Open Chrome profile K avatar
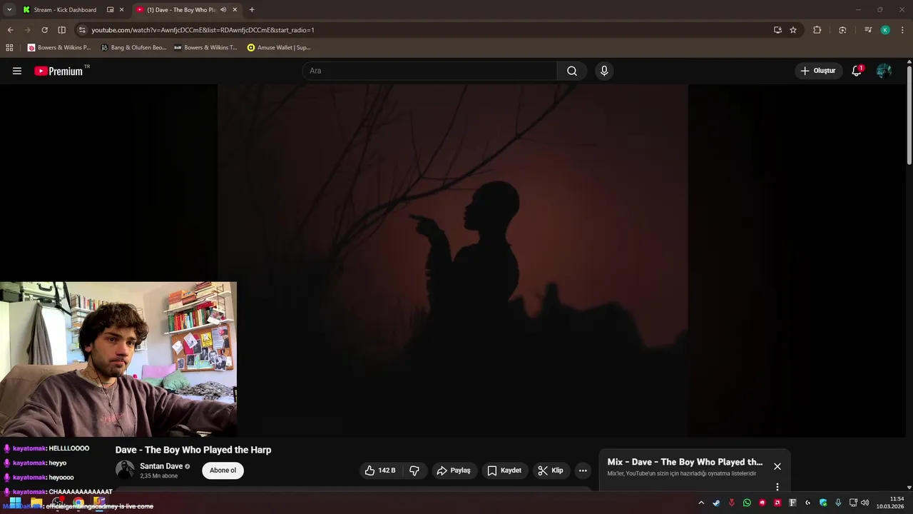The height and width of the screenshot is (514, 913). (x=885, y=30)
